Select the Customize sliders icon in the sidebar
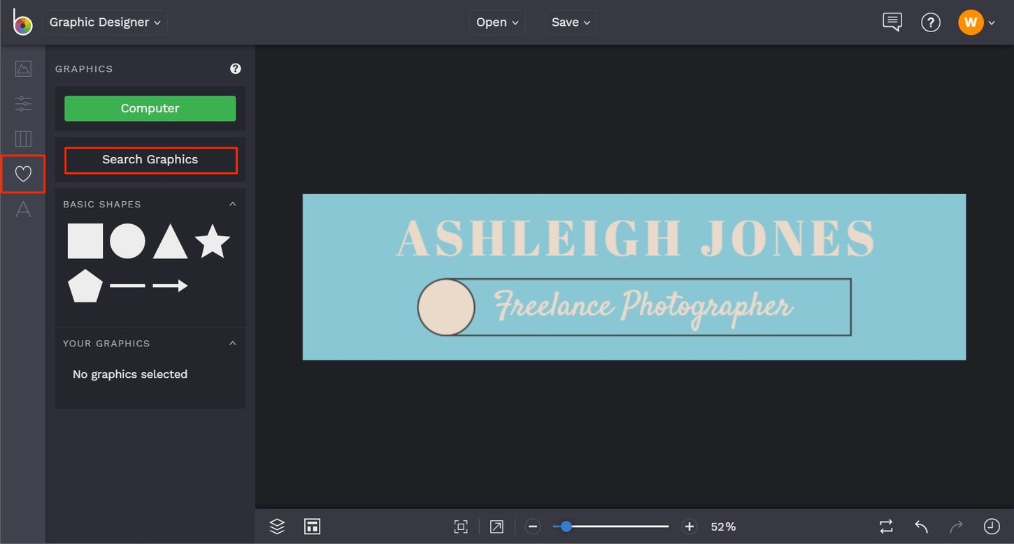Screen dimensions: 1014x544 point(23,103)
